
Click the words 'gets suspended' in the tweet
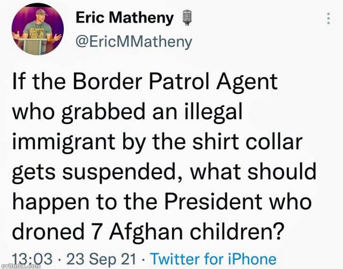tap(93, 172)
